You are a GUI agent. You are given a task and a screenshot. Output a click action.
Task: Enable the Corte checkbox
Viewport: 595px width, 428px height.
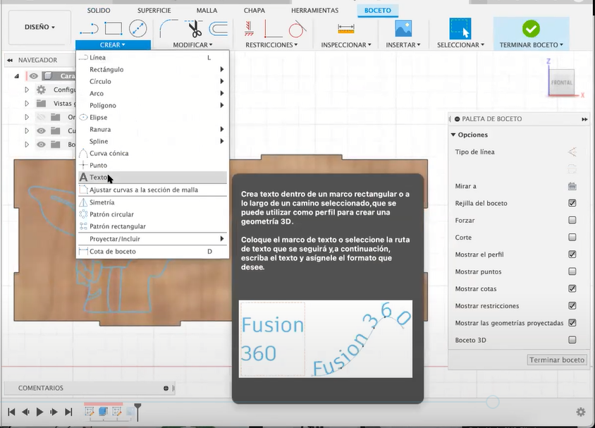click(x=572, y=237)
